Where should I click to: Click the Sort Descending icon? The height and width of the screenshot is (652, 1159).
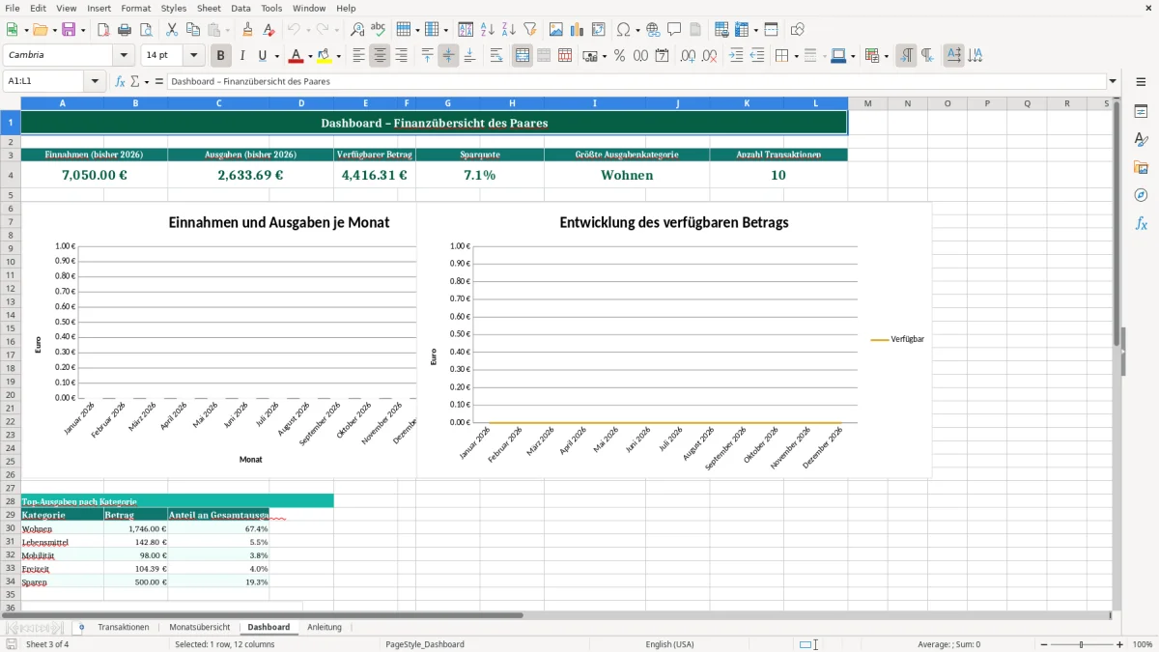509,30
